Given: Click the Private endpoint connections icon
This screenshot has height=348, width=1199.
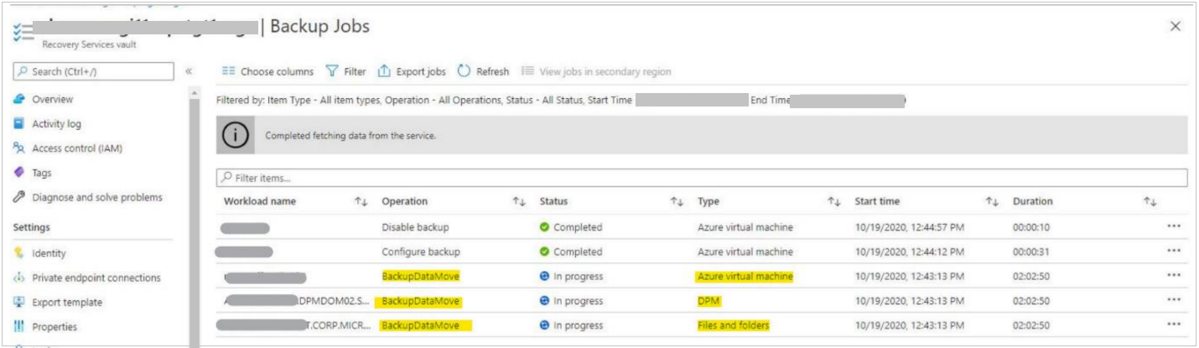Looking at the screenshot, I should coord(19,278).
